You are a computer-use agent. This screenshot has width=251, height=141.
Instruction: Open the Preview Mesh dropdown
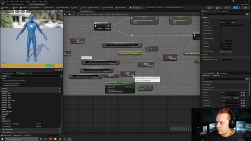pyautogui.click(x=35, y=7)
